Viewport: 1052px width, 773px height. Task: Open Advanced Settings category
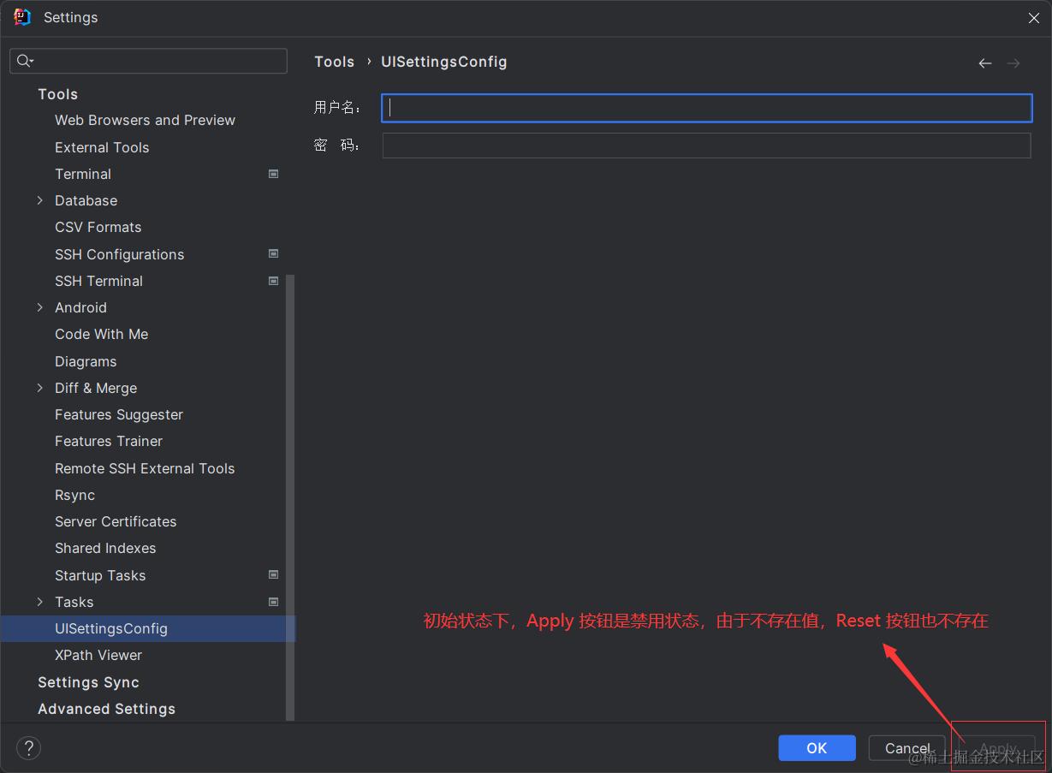pos(106,709)
